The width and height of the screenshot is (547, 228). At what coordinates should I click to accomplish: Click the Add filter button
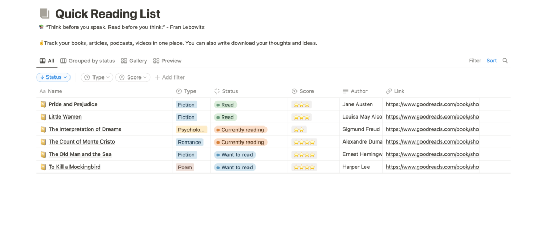(x=170, y=77)
